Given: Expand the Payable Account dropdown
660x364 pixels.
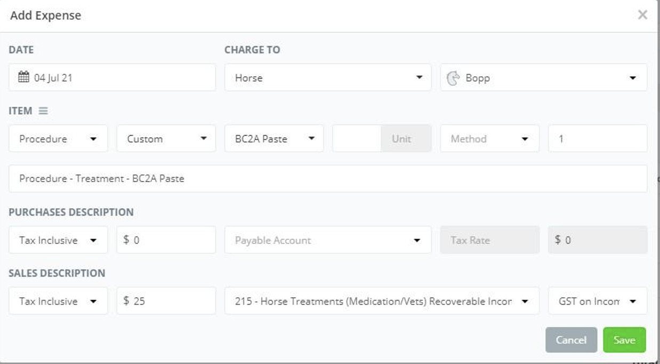Looking at the screenshot, I should 327,240.
